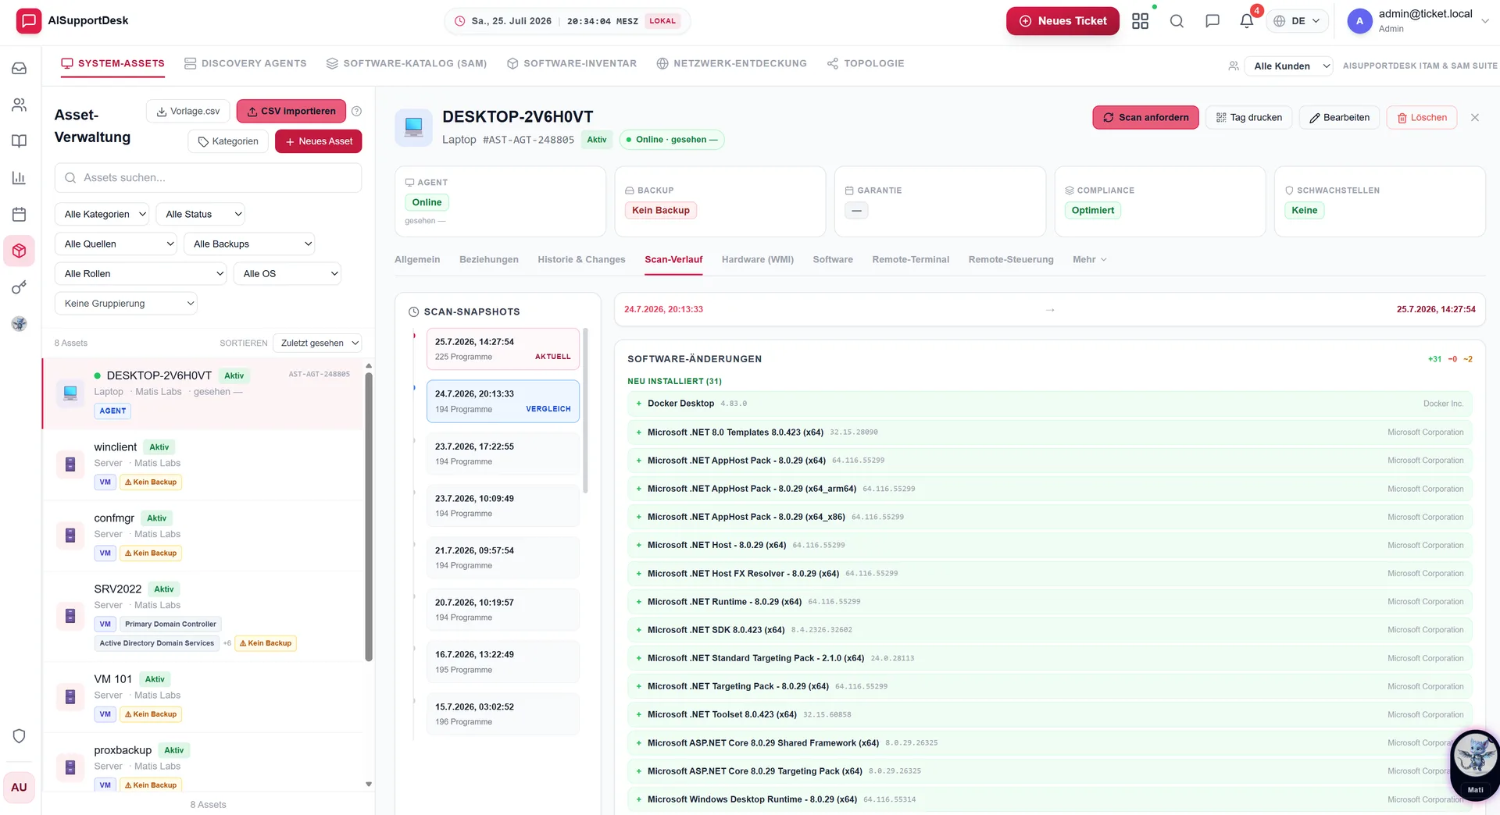Close the DESKTOP-2V6H0VT detail panel
The height and width of the screenshot is (815, 1500).
tap(1475, 118)
